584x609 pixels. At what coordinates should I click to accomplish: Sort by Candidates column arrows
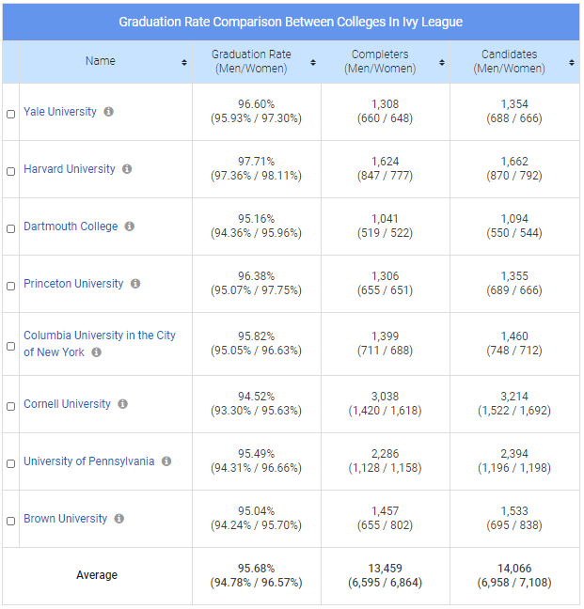[572, 62]
